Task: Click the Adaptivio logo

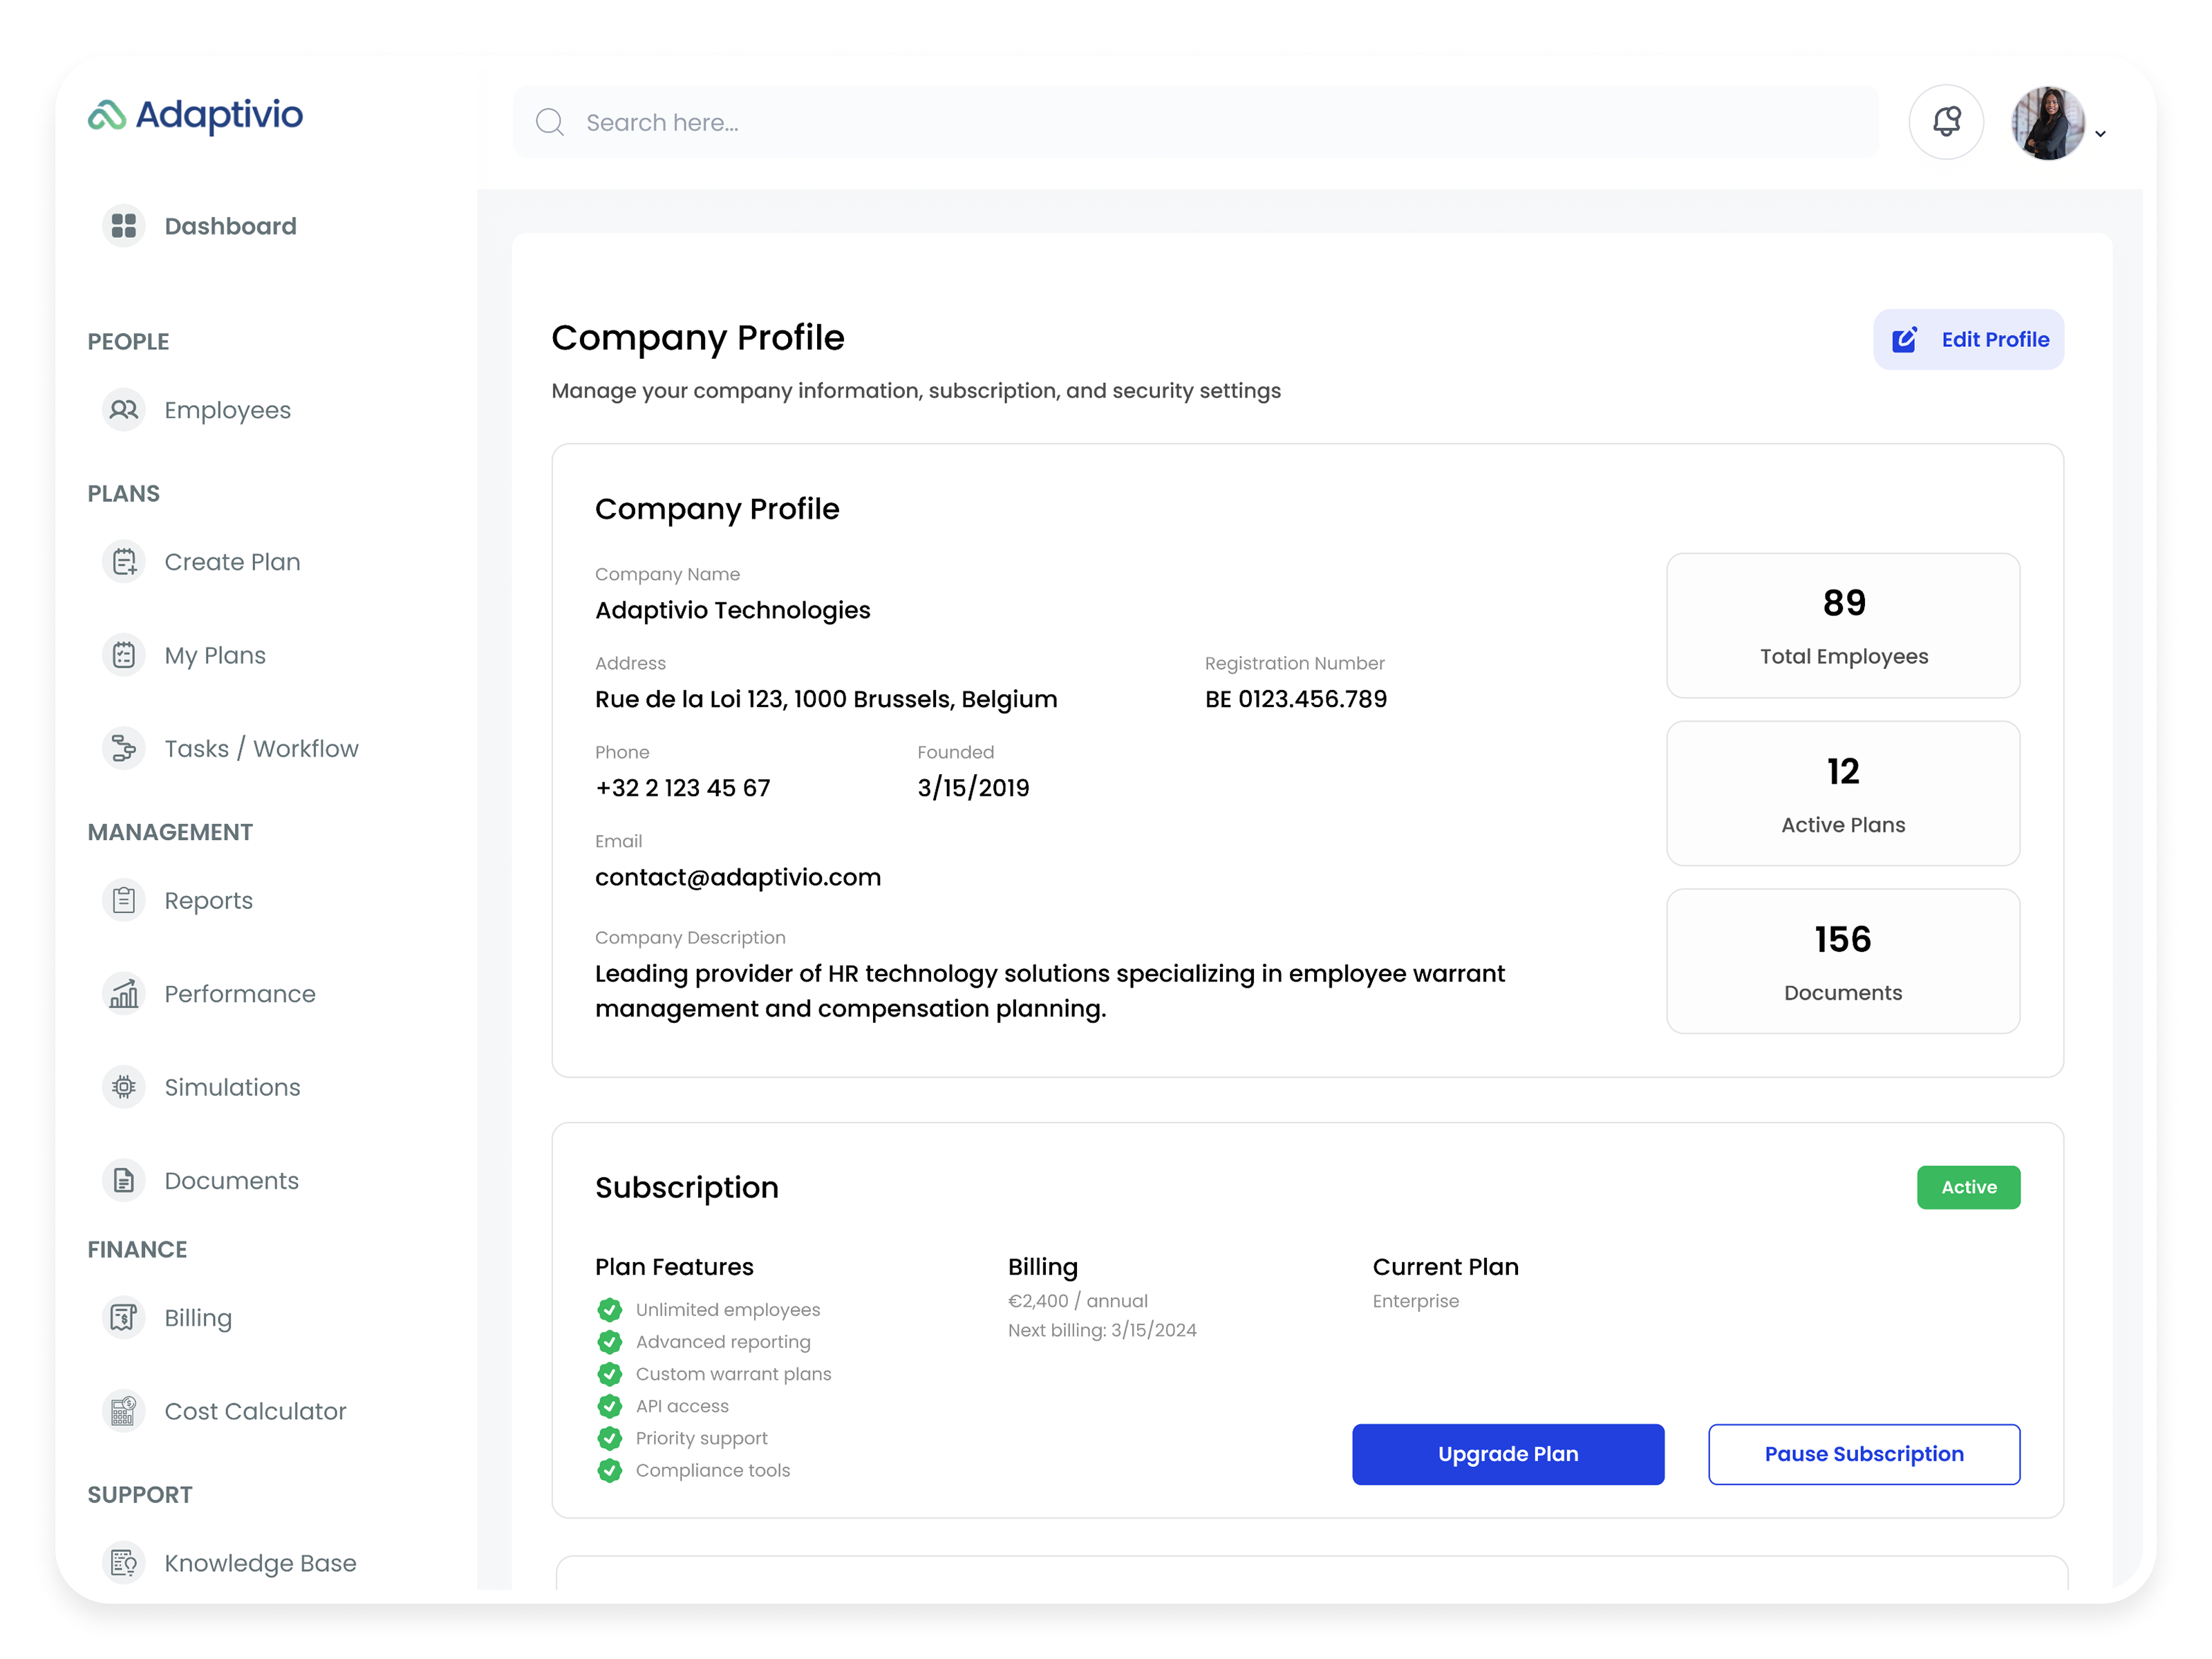Action: (x=195, y=116)
